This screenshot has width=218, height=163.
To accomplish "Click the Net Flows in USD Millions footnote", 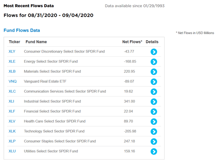I will click(195, 33).
